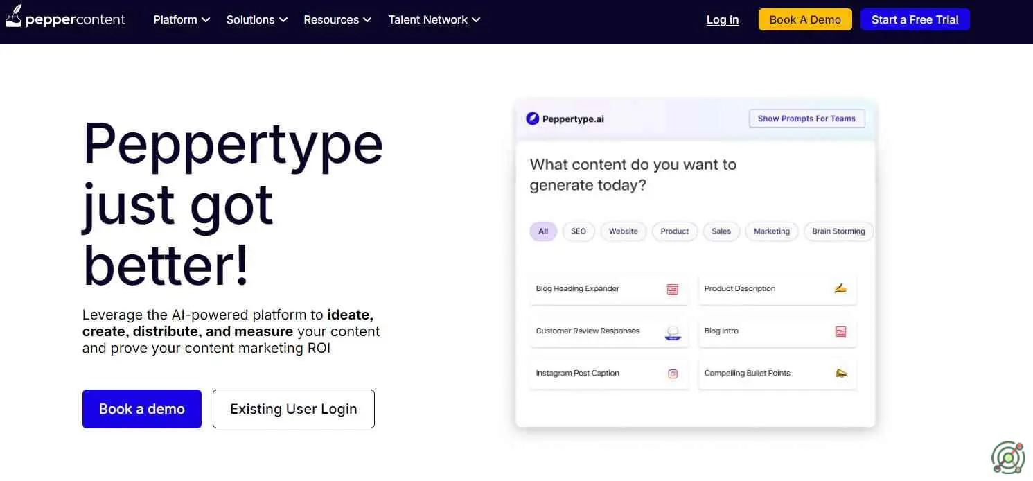
Task: Click the Peppertype.ai round logo icon
Action: 532,119
